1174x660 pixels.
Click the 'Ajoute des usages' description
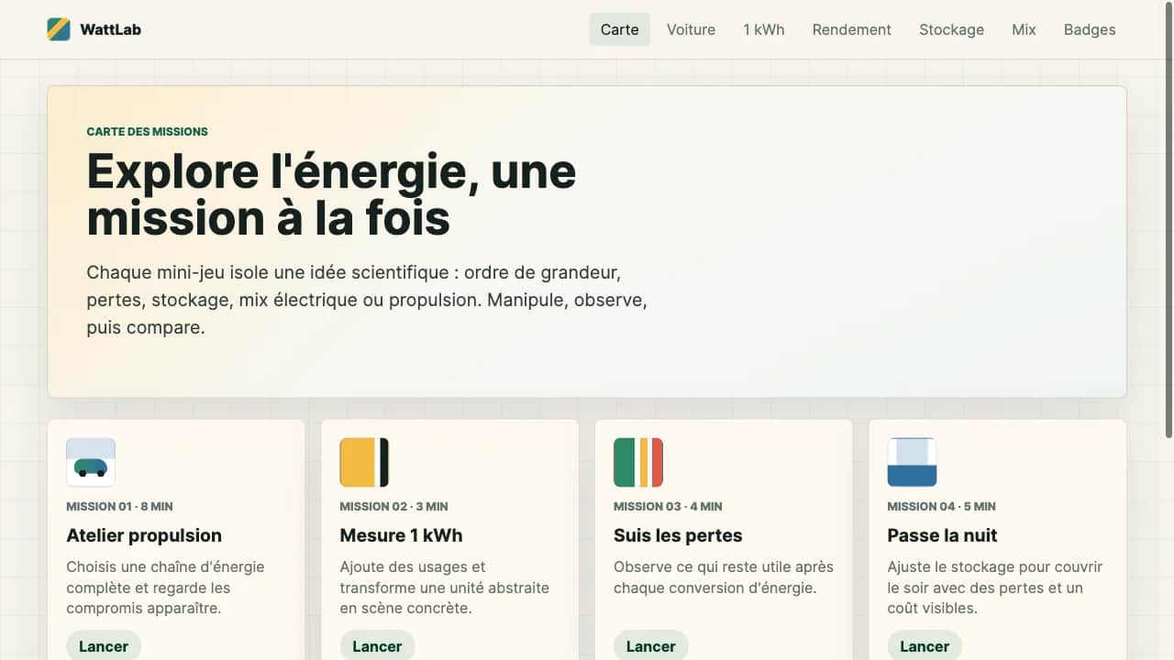click(x=445, y=588)
